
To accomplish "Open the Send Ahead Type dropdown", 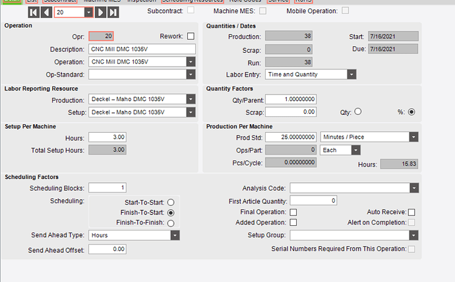I will (x=175, y=235).
